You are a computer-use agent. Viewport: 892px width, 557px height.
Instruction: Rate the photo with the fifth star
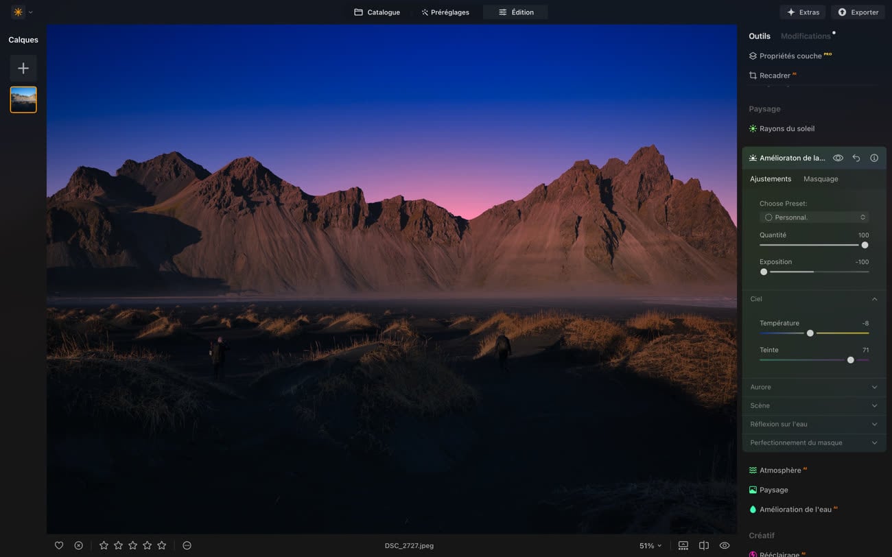click(x=162, y=545)
